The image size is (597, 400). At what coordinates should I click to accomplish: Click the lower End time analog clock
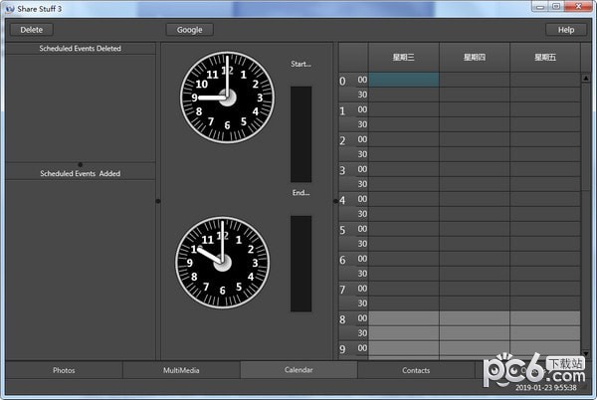(221, 263)
